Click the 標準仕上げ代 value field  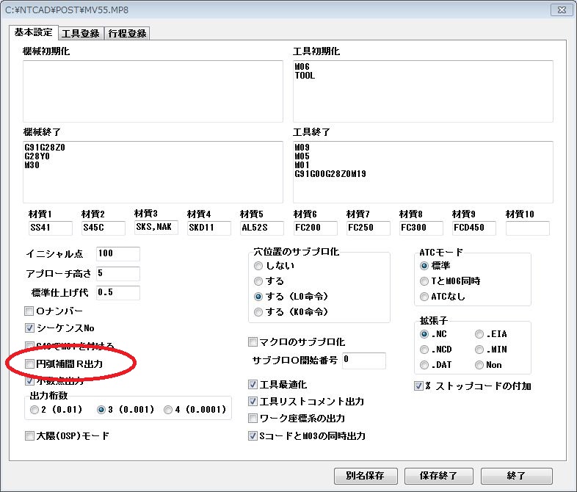pyautogui.click(x=118, y=292)
